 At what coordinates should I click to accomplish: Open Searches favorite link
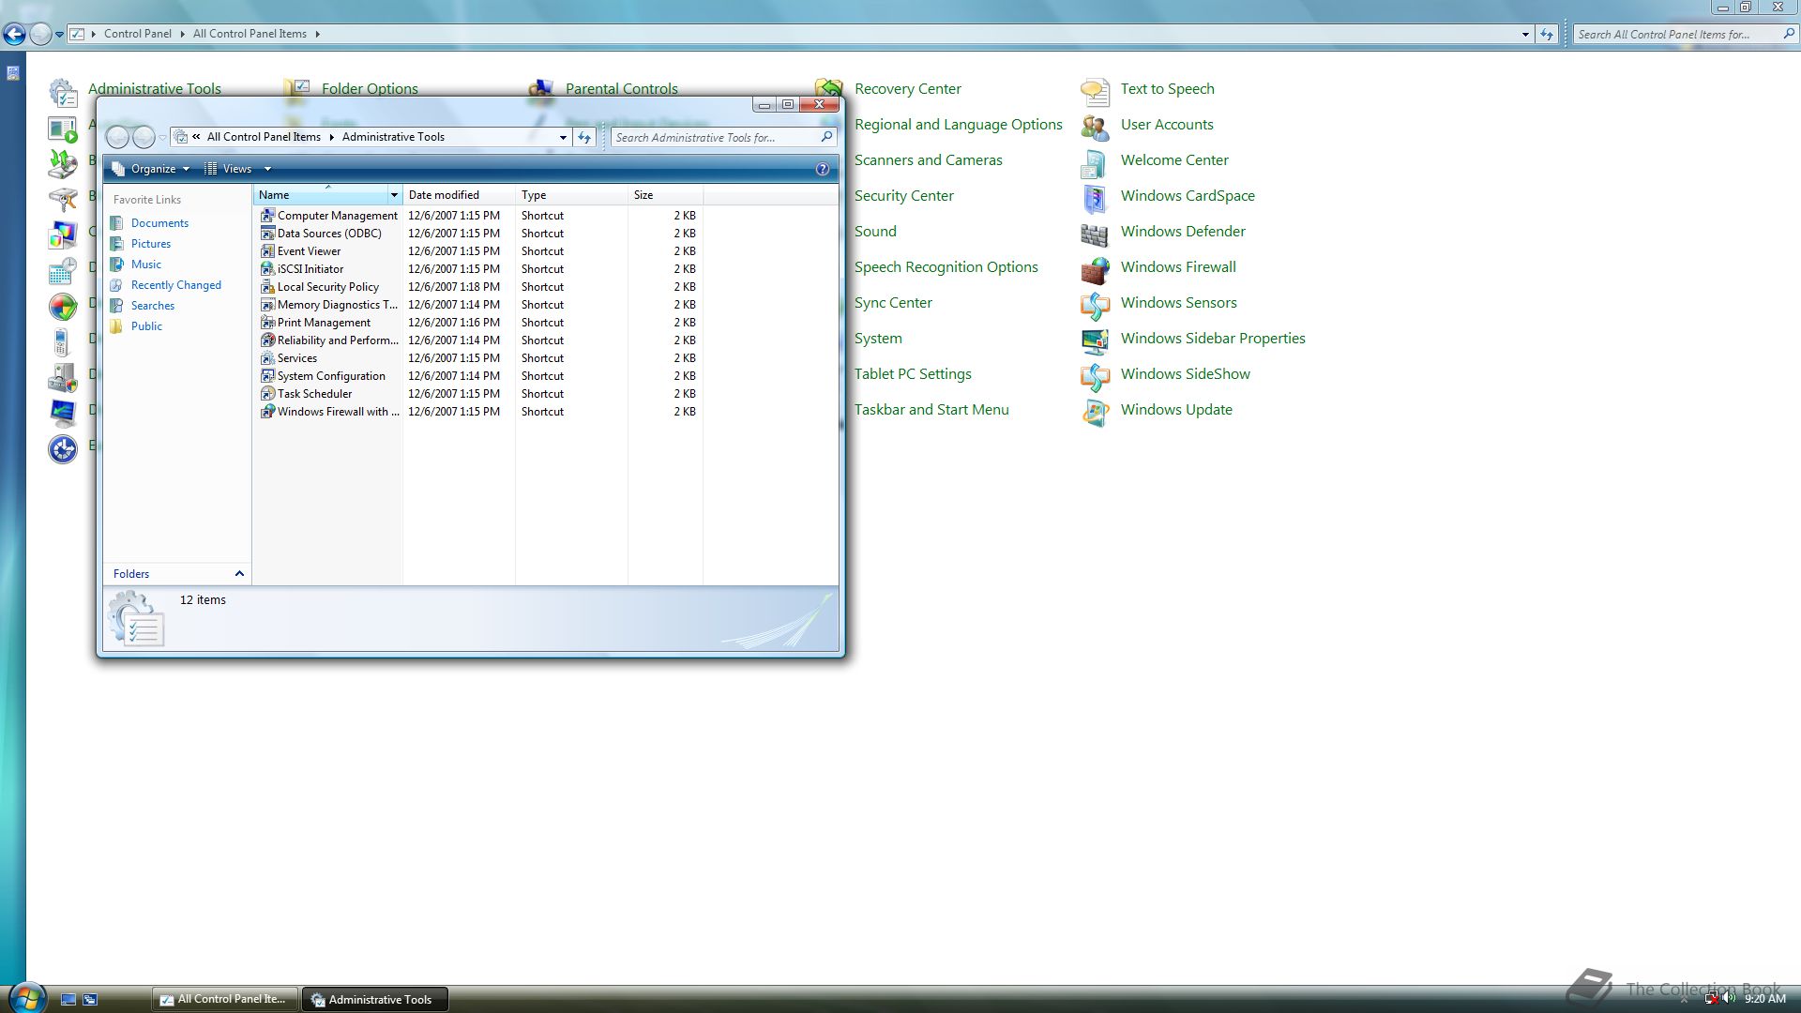153,306
